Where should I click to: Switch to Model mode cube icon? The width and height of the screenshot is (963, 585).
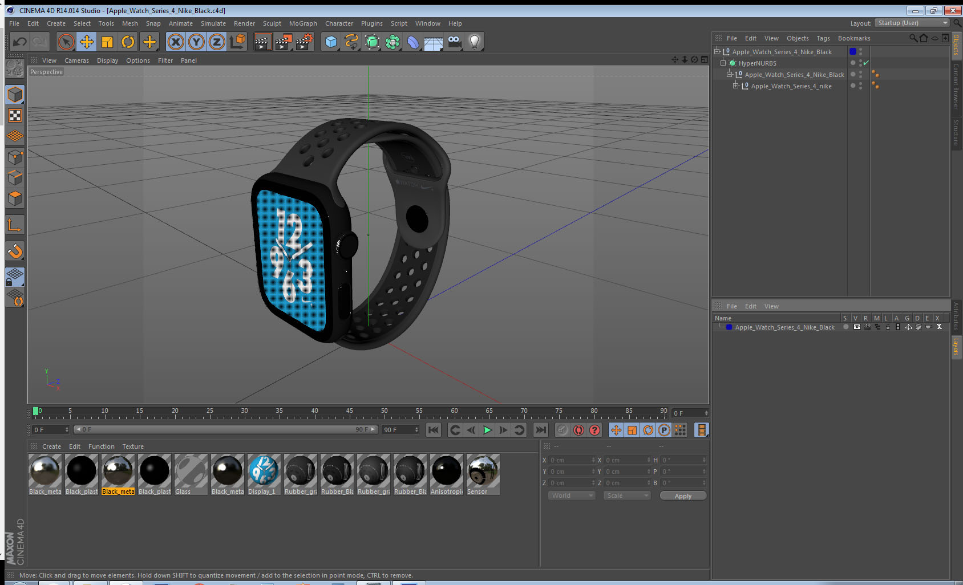pos(15,95)
